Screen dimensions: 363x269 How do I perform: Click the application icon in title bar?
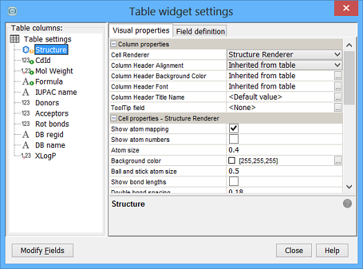point(12,11)
